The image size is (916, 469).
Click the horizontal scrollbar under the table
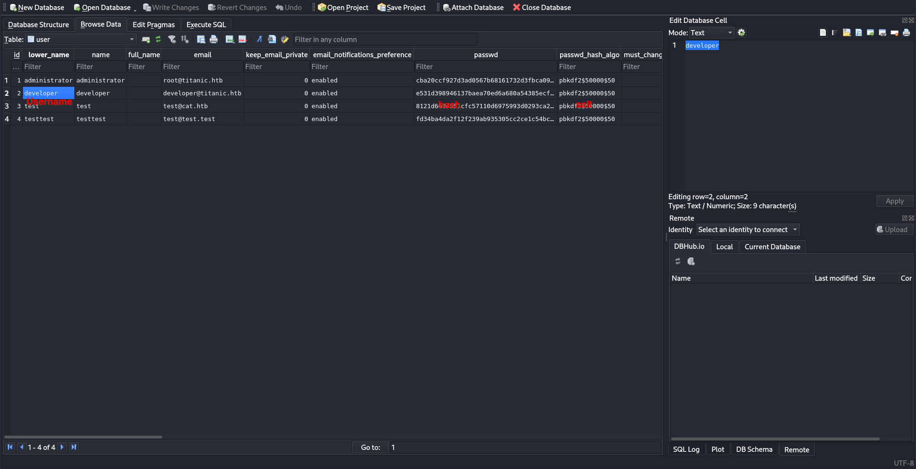tap(83, 437)
